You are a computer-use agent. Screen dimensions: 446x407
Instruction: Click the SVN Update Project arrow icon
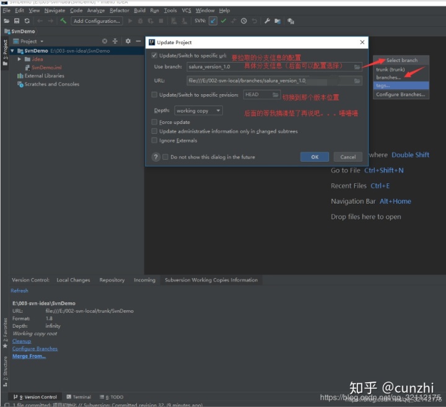coord(212,21)
